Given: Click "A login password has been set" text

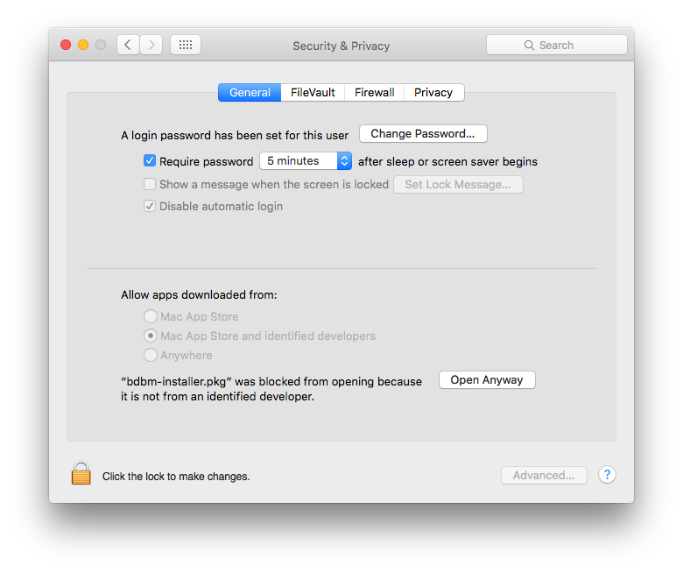Looking at the screenshot, I should click(235, 136).
